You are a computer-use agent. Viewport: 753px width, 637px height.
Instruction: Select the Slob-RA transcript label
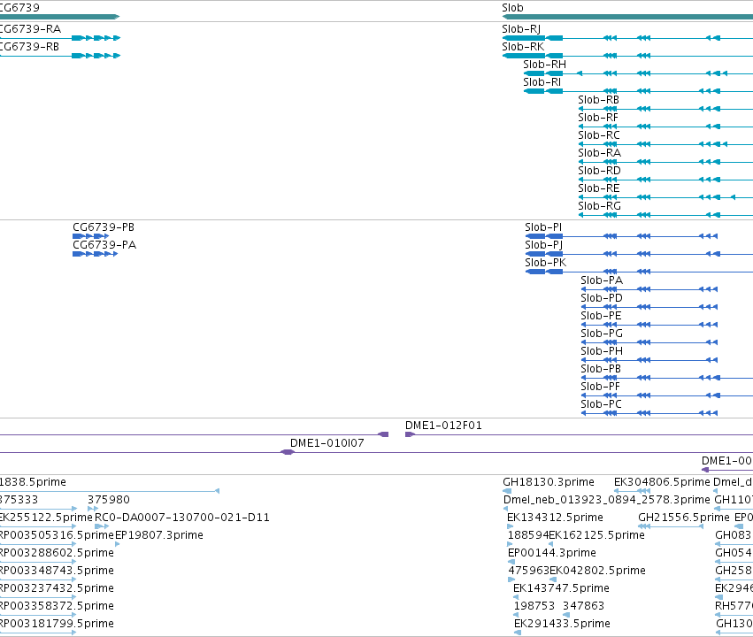[599, 153]
